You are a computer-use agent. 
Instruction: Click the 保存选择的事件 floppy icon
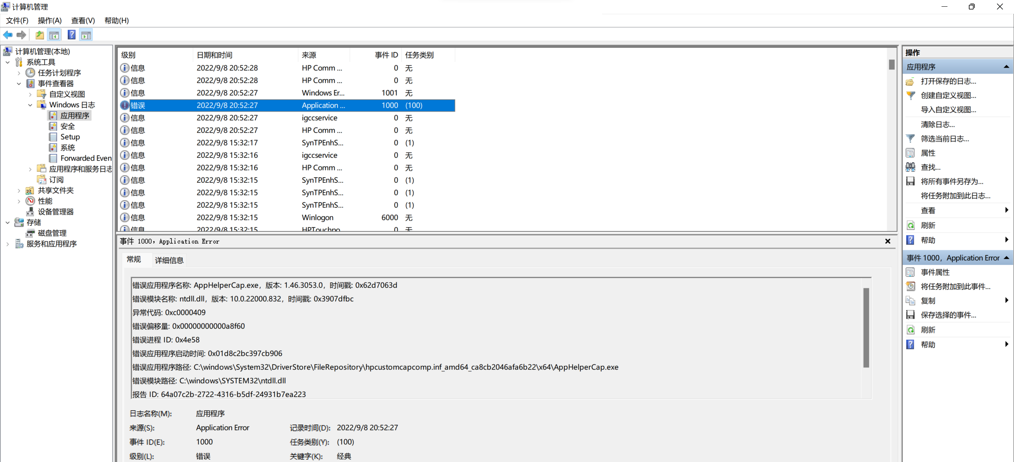tap(911, 315)
